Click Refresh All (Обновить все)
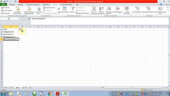The image size is (170, 96). [39, 10]
